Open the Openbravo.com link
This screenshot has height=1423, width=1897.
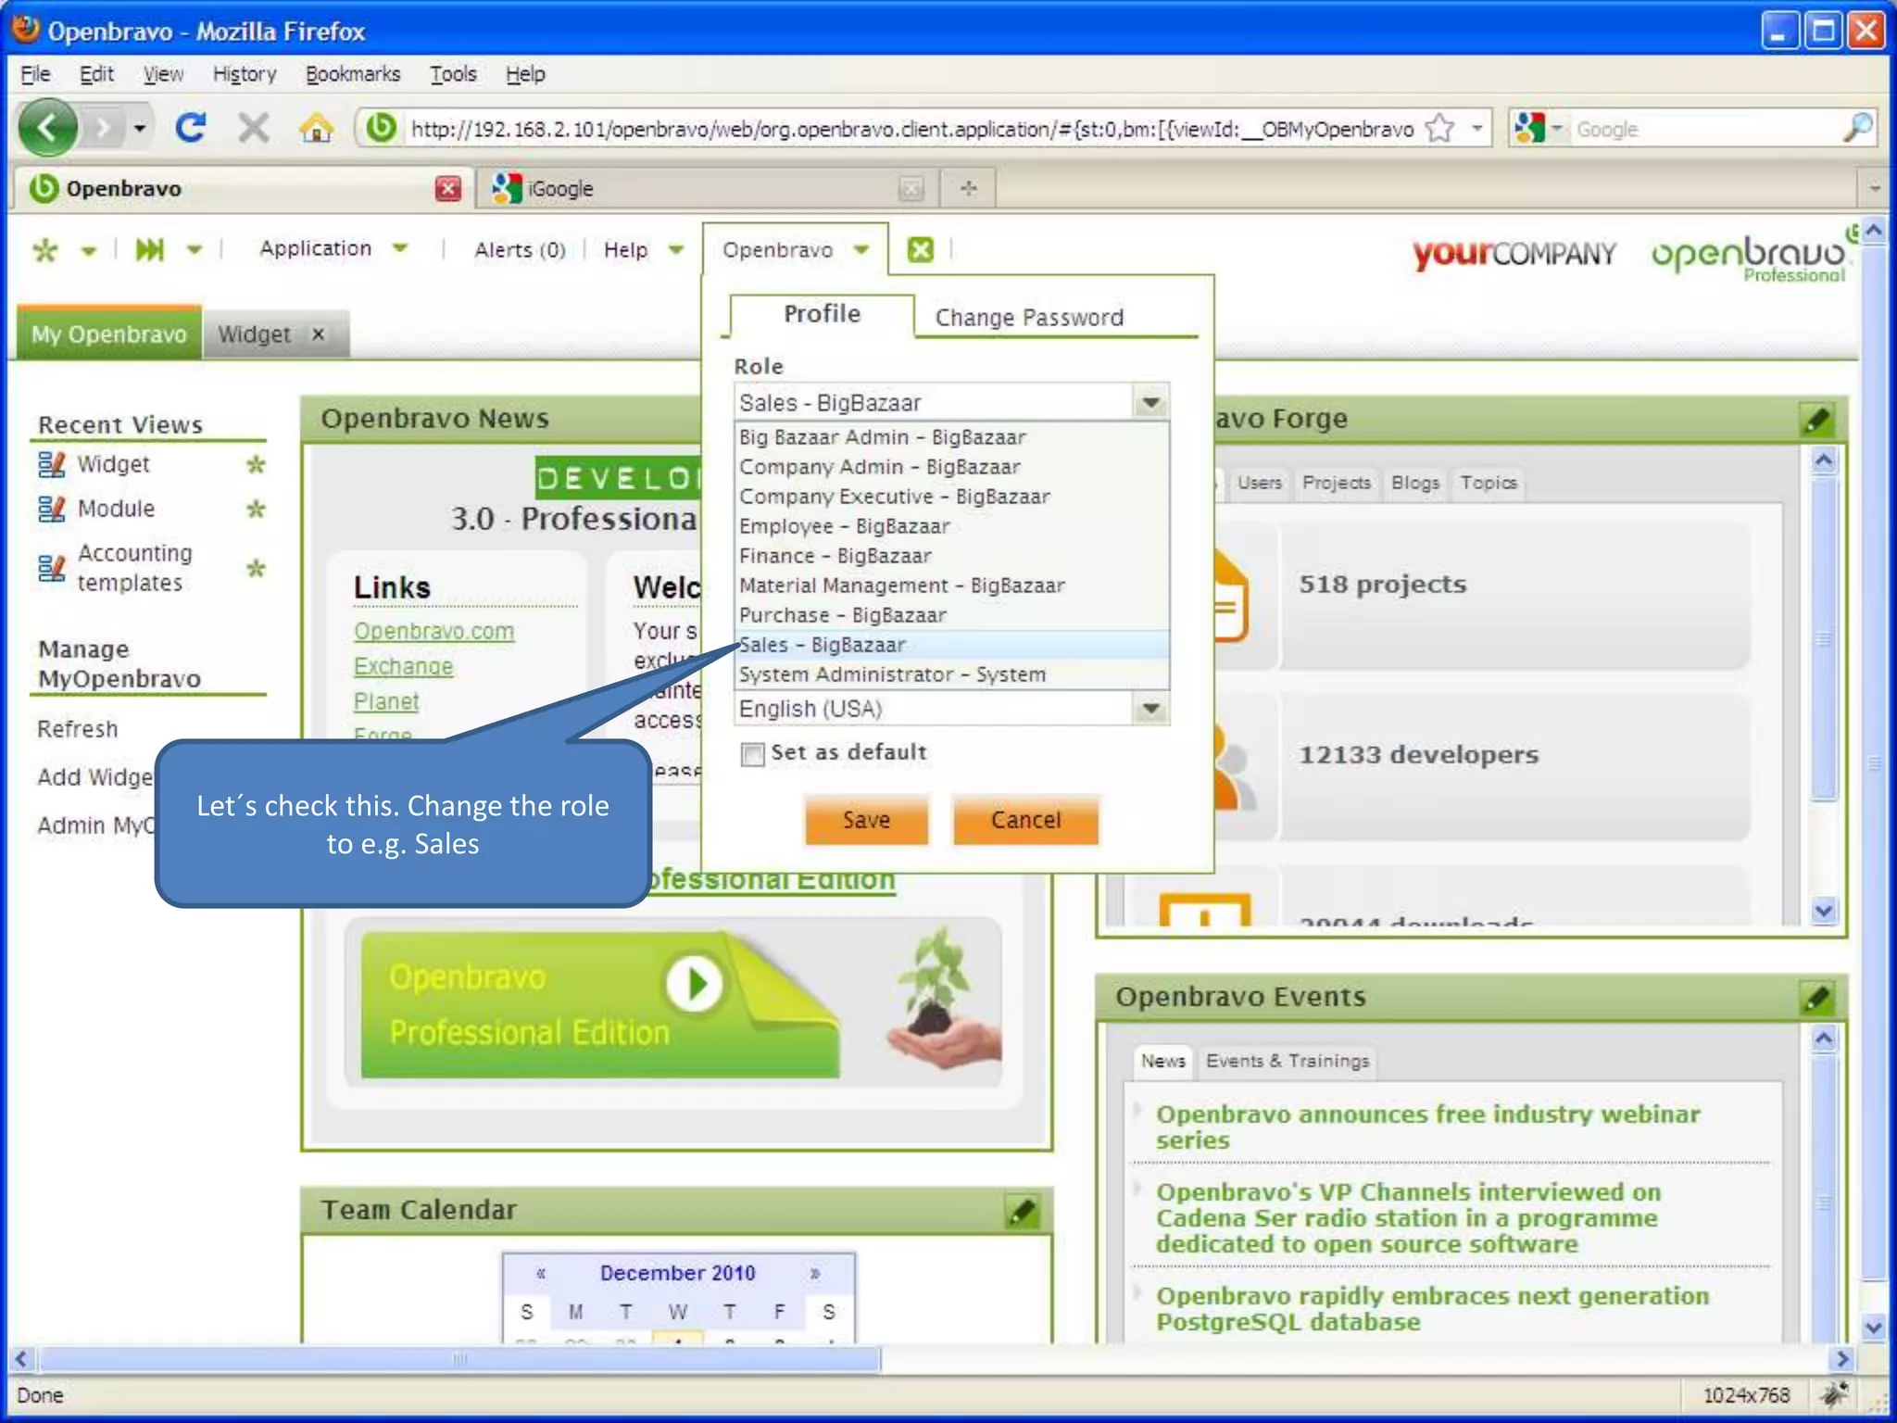click(x=433, y=631)
